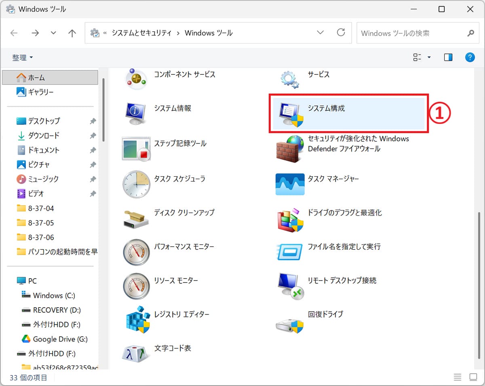Open recent locations dropdown arrow
This screenshot has height=386, width=485.
coord(53,33)
